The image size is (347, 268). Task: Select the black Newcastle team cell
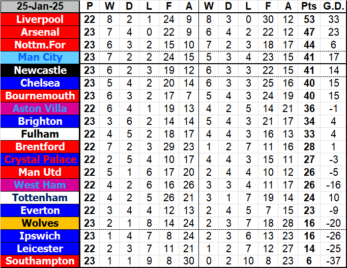click(40, 70)
